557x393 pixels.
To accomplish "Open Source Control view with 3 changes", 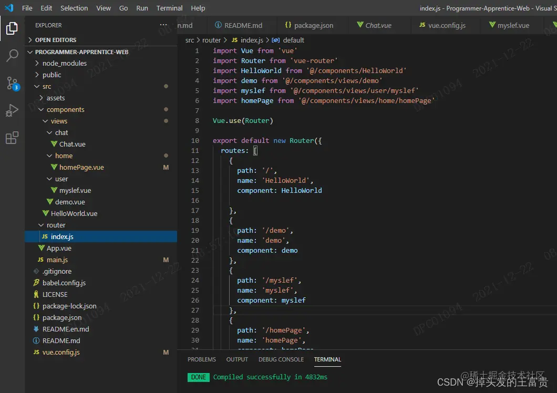I will 13,84.
